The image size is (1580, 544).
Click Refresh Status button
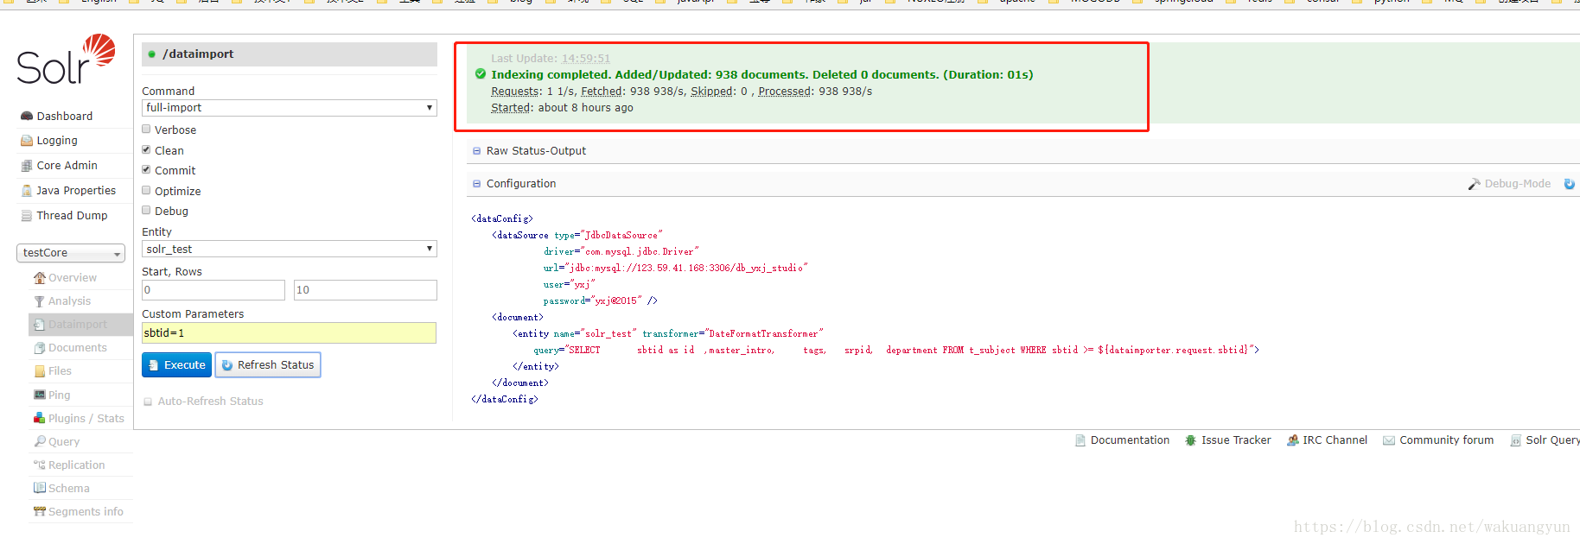pyautogui.click(x=268, y=365)
